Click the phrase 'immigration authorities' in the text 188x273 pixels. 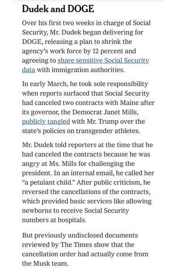pos(88,70)
